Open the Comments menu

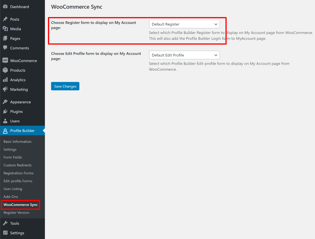[22, 48]
